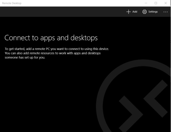
Task: Maximize the Remote Desktop window
Action: point(156,3)
